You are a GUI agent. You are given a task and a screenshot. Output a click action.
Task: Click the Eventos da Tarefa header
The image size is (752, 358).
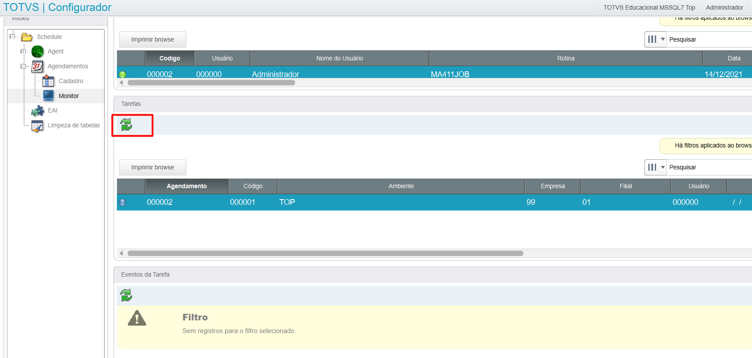[x=433, y=274]
